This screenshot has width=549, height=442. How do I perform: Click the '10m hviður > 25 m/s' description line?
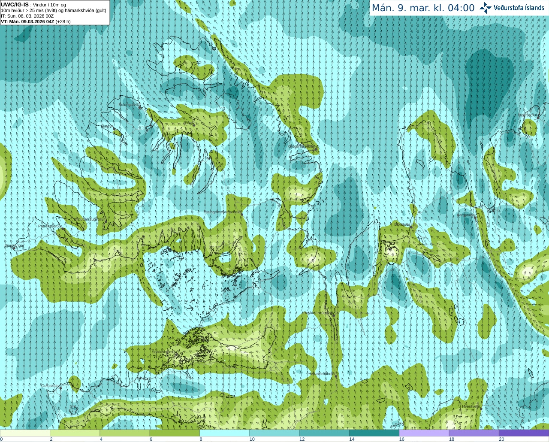54,10
